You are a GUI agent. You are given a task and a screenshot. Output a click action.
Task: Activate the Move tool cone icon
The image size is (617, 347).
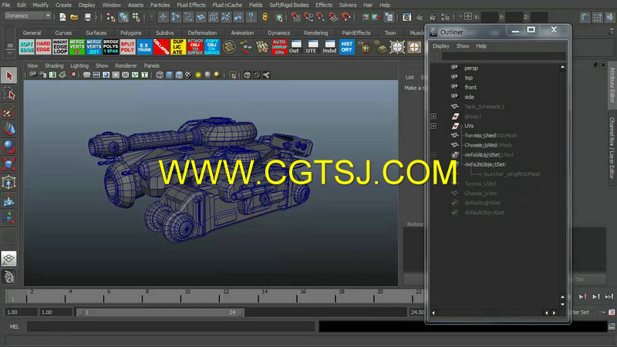coord(9,130)
